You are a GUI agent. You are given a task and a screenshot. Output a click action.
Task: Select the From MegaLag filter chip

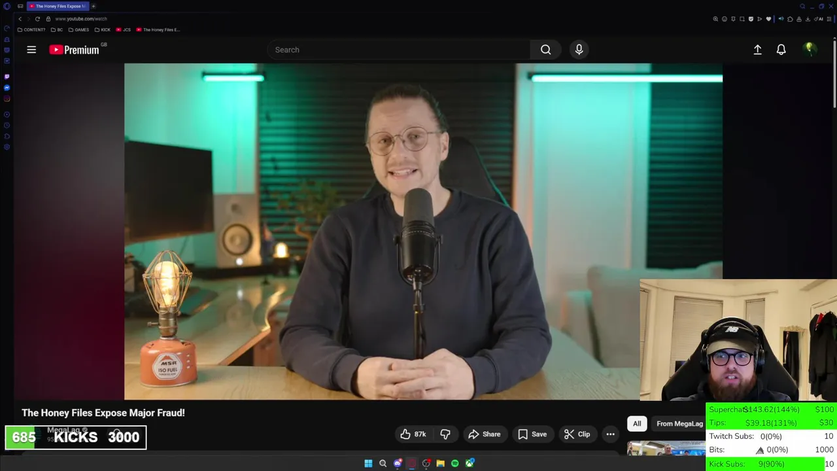(679, 424)
